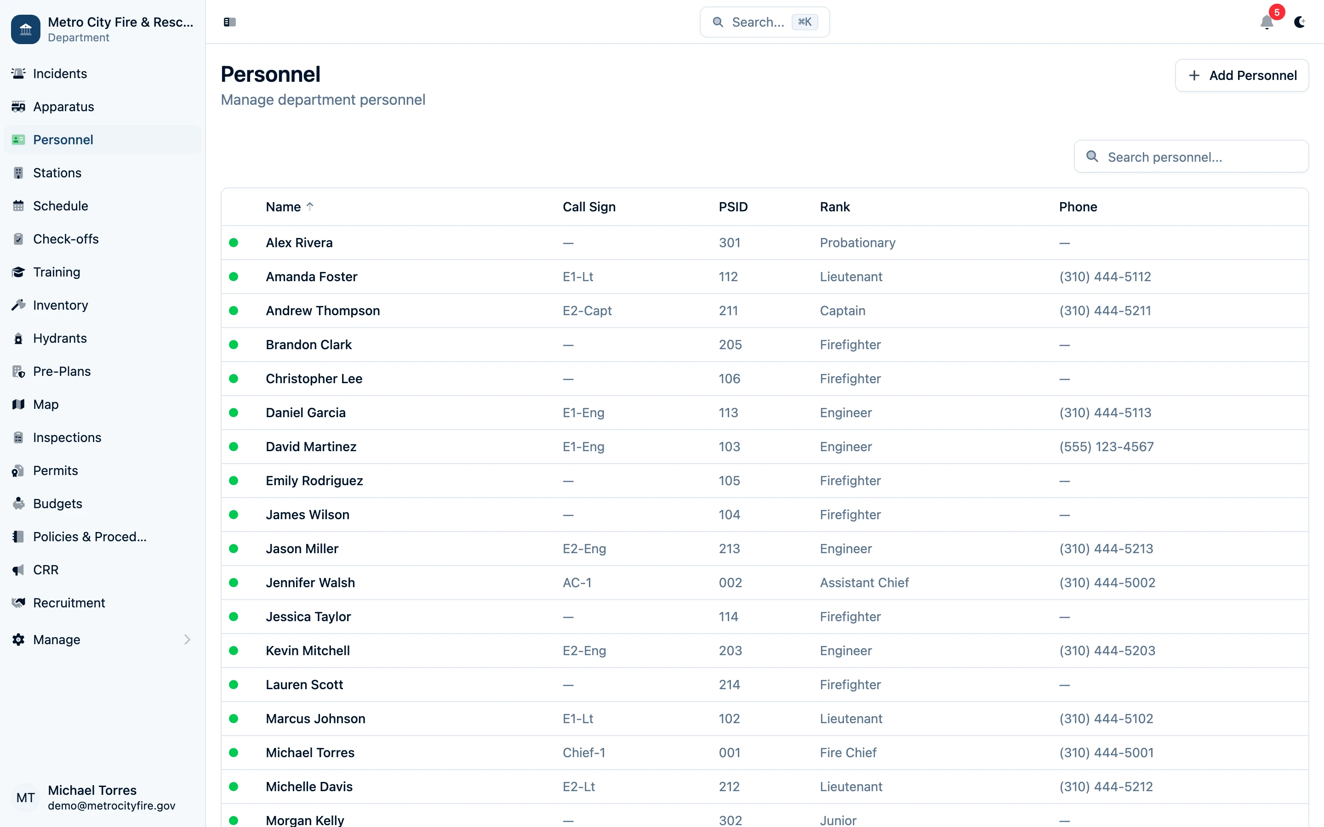
Task: Select the Incidents sidebar icon
Action: [x=18, y=74]
